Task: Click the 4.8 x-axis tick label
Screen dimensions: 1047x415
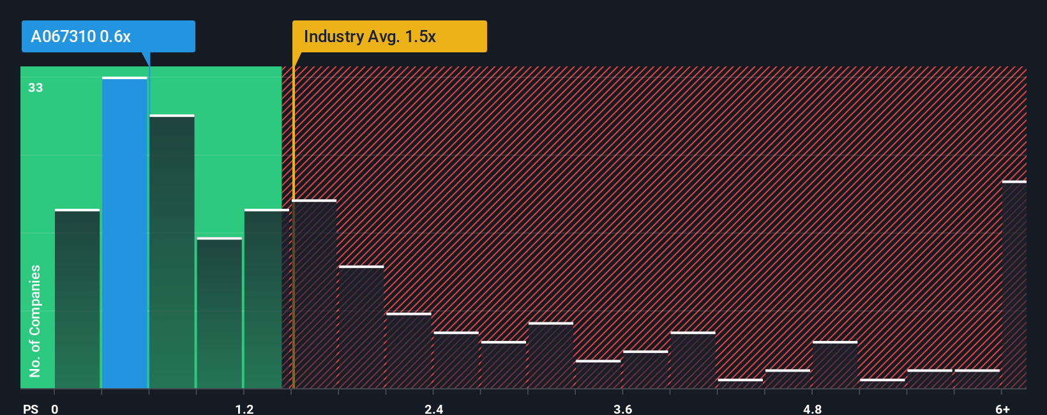Action: [x=812, y=409]
